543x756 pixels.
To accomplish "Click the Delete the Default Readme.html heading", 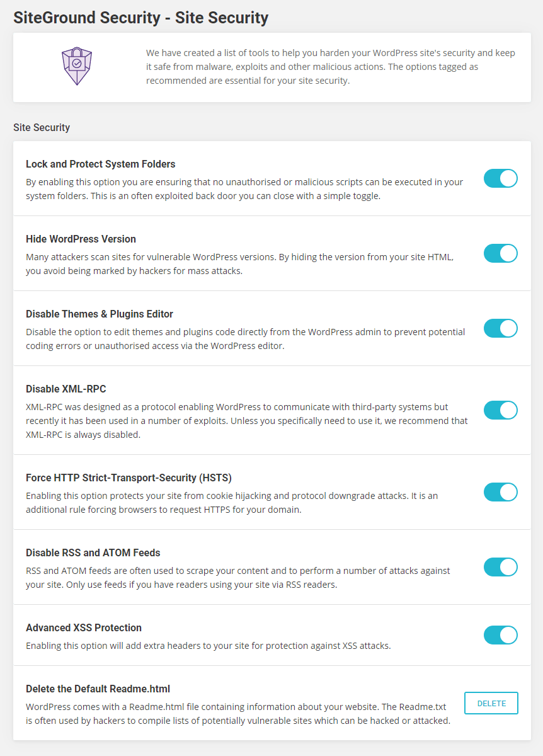I will [x=97, y=689].
